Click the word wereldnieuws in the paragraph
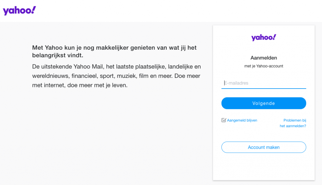The height and width of the screenshot is (185, 322). point(51,76)
